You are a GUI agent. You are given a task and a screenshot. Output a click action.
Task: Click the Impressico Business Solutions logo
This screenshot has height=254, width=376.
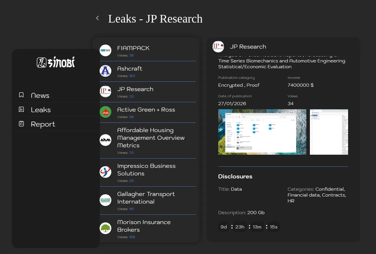(x=105, y=172)
